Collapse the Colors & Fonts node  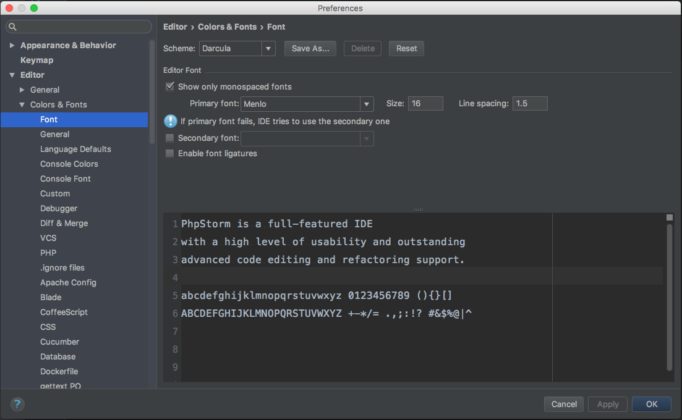(22, 104)
